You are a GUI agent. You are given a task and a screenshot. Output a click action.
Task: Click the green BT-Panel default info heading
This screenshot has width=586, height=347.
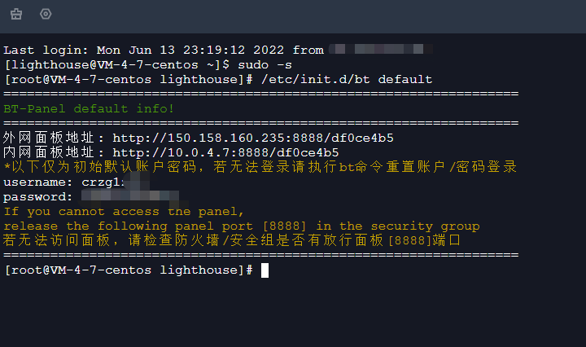(89, 109)
